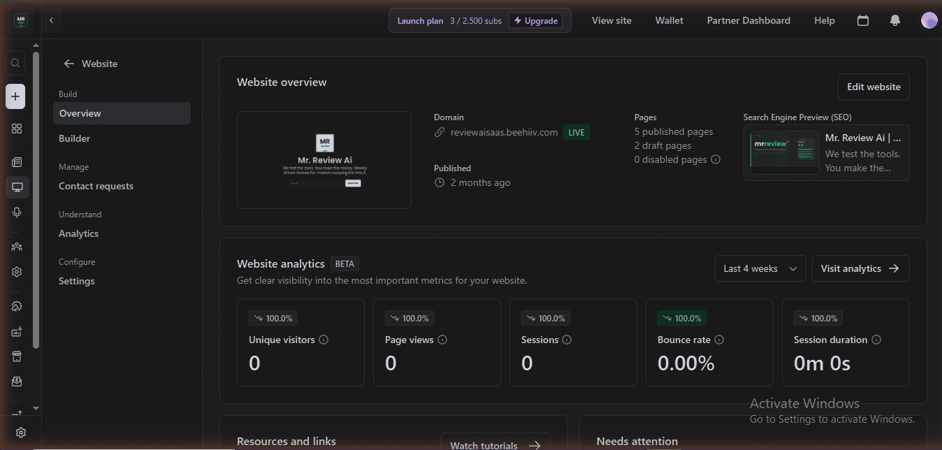Collapse the sidebar with the chevron button
Viewport: 942px width, 450px height.
coord(51,20)
